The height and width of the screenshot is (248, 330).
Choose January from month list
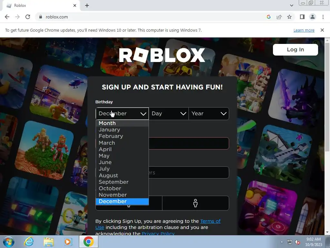coord(122,130)
